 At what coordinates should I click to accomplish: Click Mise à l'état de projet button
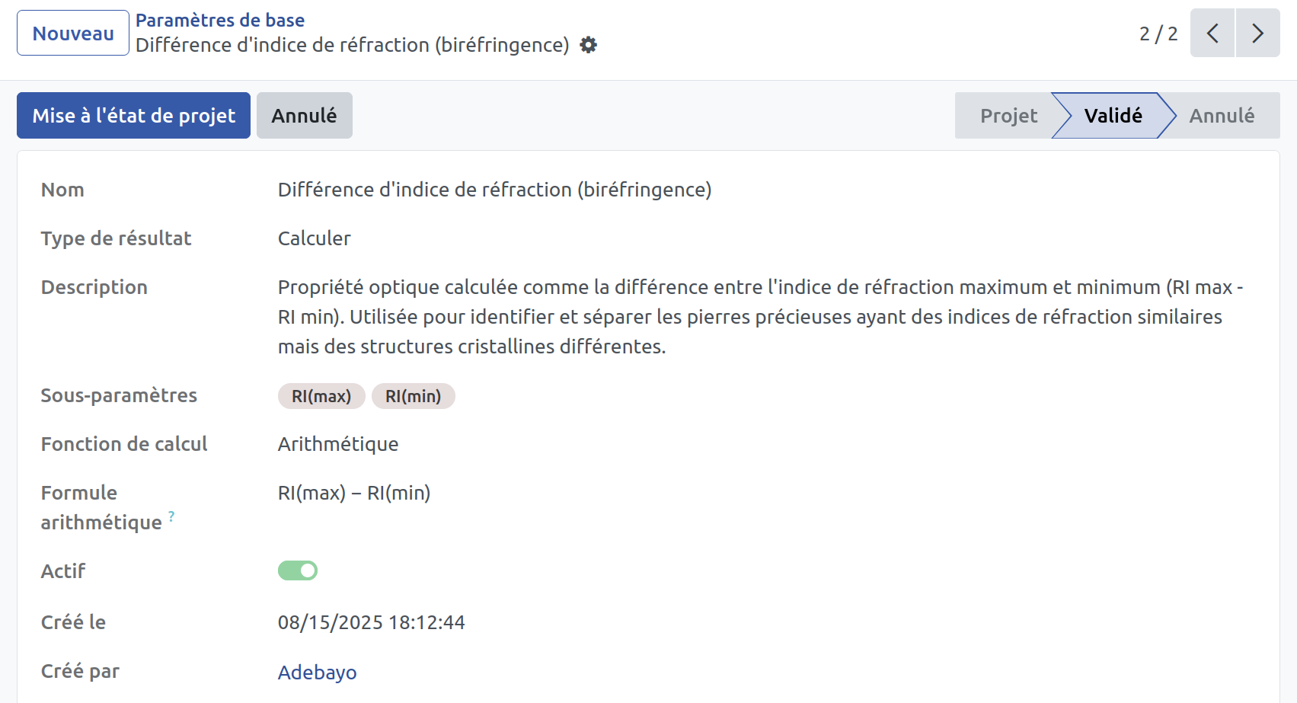[x=133, y=115]
